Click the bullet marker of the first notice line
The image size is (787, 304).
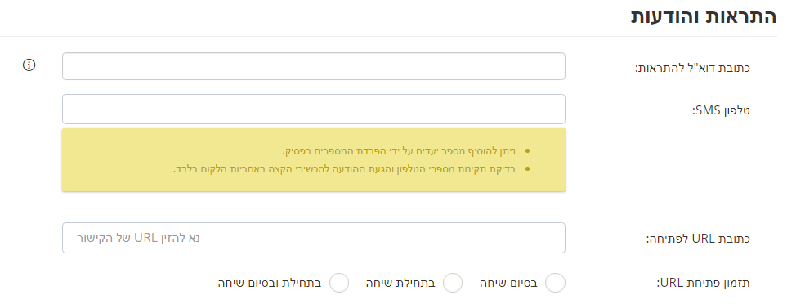527,150
